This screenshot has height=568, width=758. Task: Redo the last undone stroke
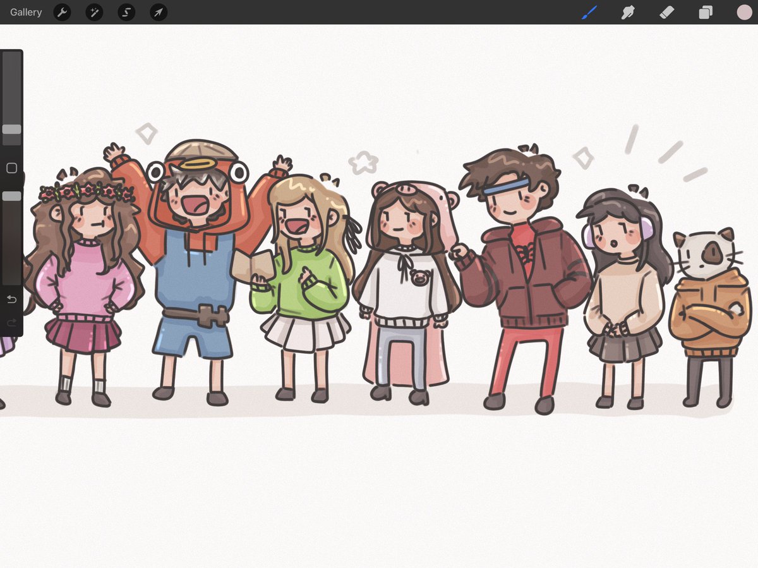[11, 323]
